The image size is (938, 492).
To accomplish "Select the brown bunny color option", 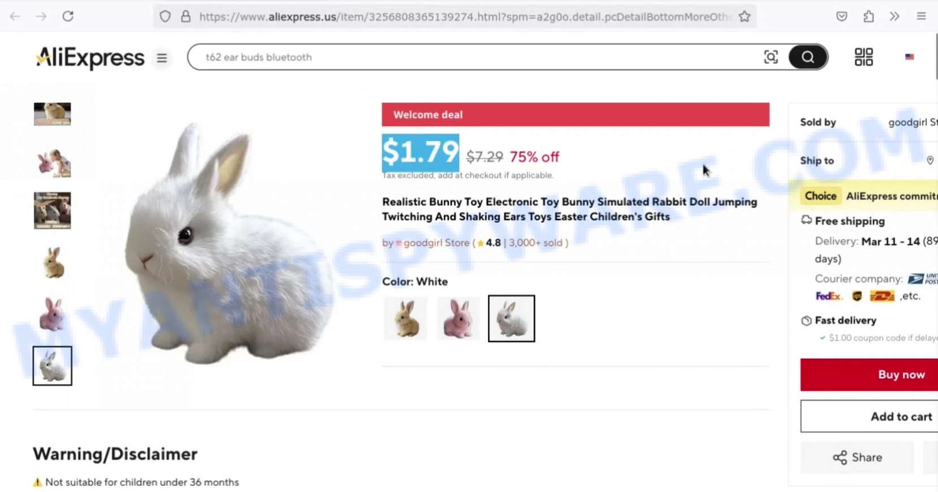I will coord(405,318).
